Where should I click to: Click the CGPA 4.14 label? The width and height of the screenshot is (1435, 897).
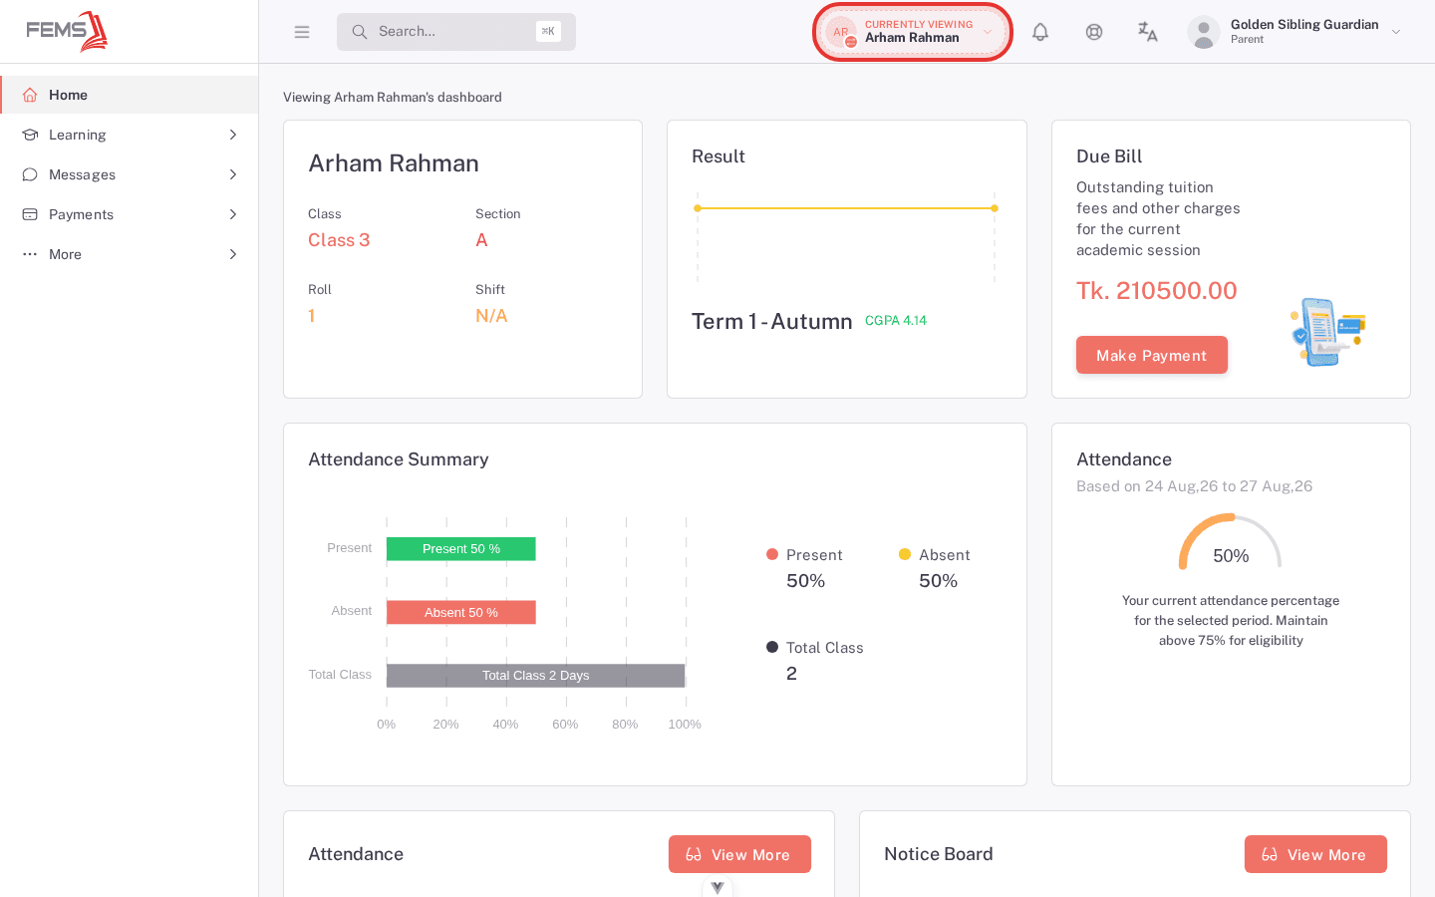(896, 320)
